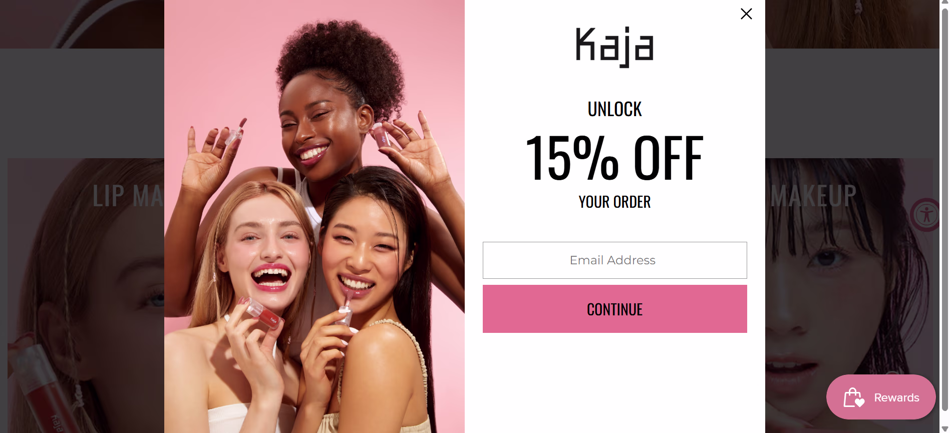Screen dimensions: 950x433
Task: Click the Kaja logo in popup
Action: [614, 47]
